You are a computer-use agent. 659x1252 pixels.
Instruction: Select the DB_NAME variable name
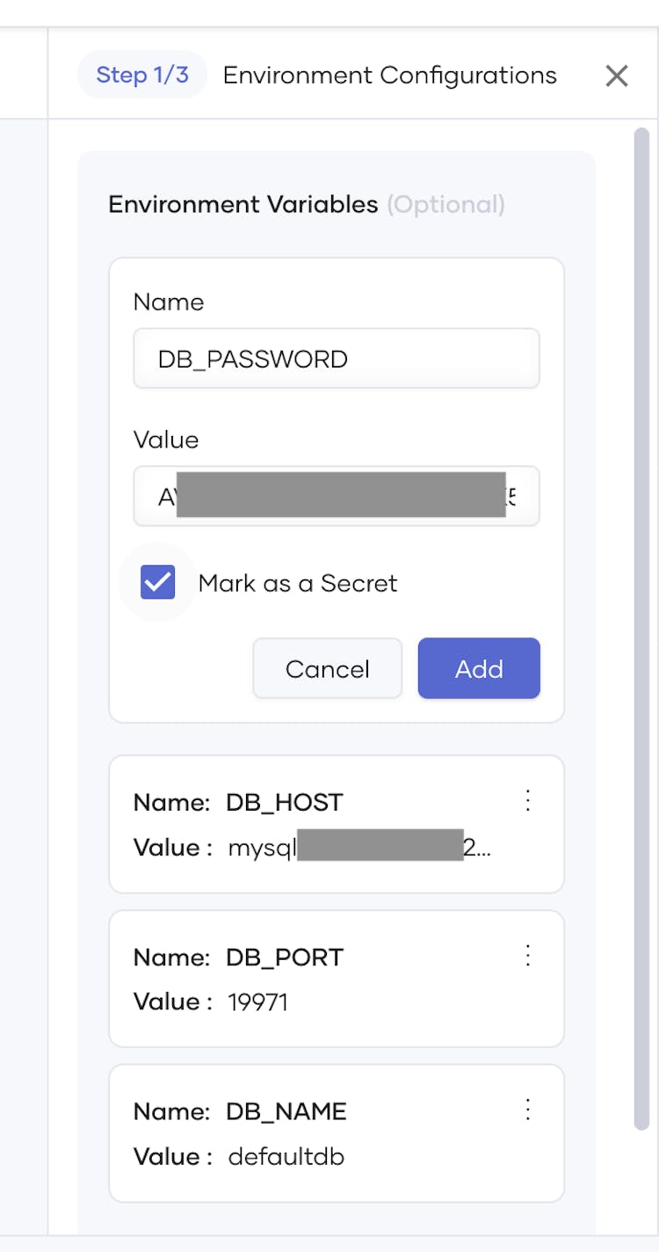tap(286, 1111)
